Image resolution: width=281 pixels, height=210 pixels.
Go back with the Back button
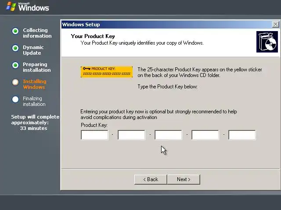point(151,179)
